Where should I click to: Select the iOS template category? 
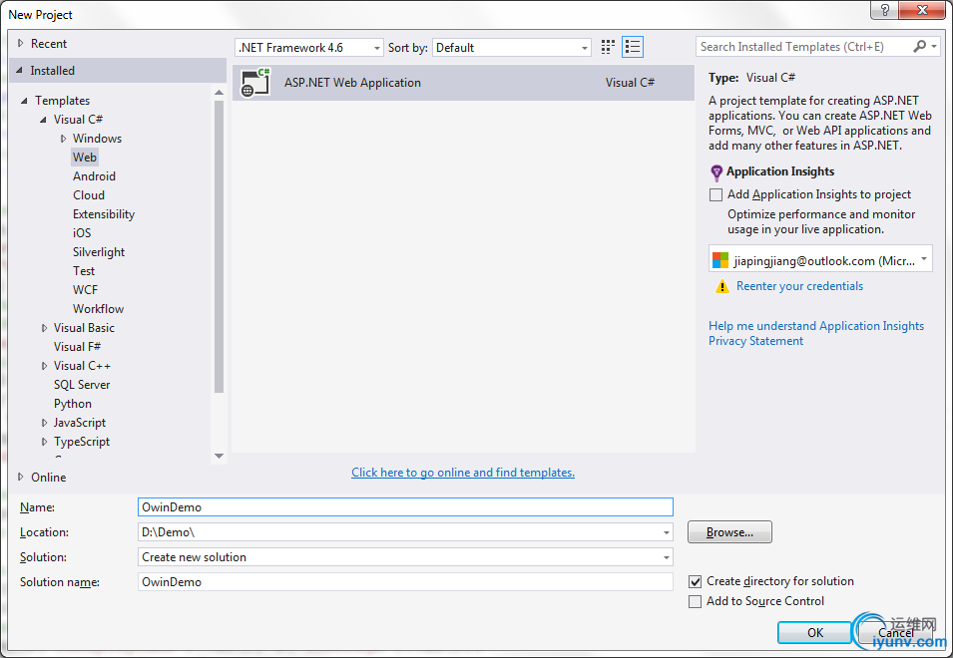82,233
